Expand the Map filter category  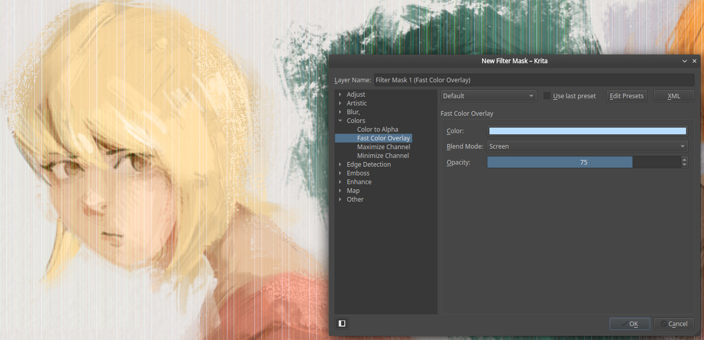click(340, 191)
